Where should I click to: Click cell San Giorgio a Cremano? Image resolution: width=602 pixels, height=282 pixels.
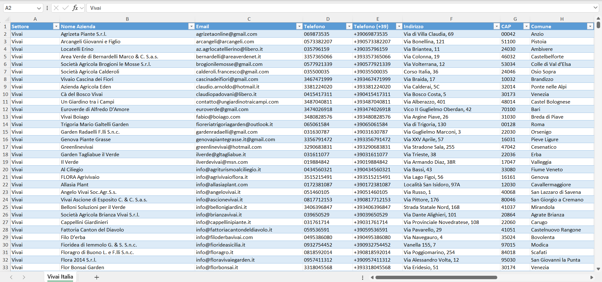562,200
